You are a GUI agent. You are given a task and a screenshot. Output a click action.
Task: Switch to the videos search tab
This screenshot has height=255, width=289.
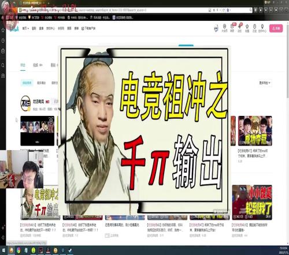(x=38, y=65)
